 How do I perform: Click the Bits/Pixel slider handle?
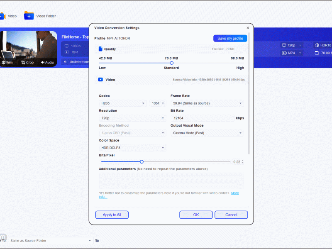(x=142, y=162)
